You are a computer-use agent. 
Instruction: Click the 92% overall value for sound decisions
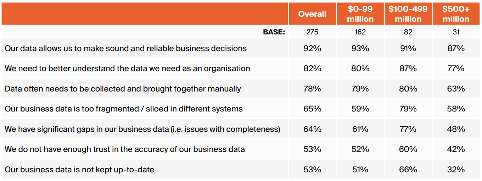tap(312, 48)
